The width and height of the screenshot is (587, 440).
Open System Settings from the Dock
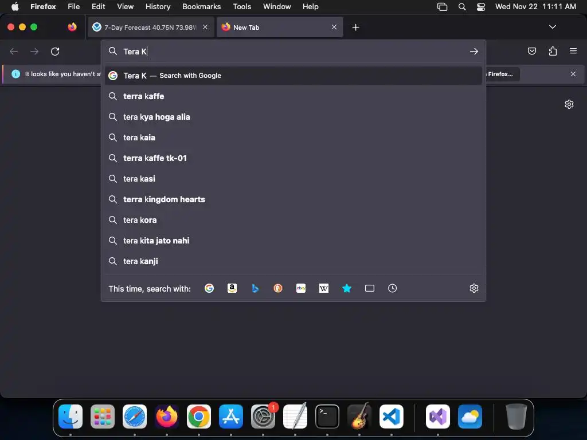pyautogui.click(x=263, y=417)
